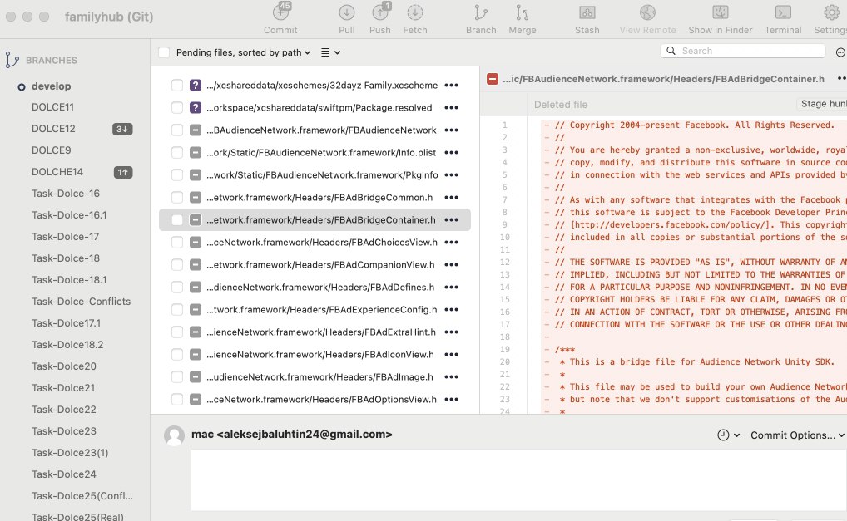Check the FBAdBridgeCommon.h checkbox
Image resolution: width=847 pixels, height=521 pixels.
[177, 198]
